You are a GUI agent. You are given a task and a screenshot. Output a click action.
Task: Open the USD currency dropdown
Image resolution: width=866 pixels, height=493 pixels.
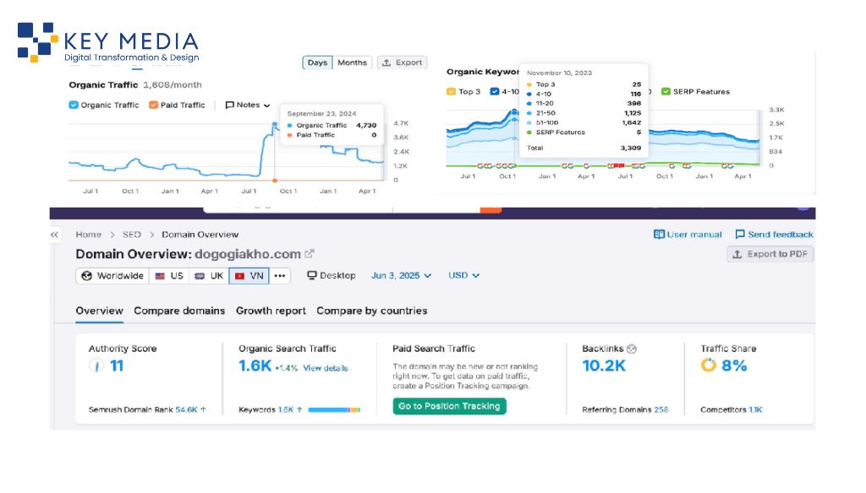463,275
